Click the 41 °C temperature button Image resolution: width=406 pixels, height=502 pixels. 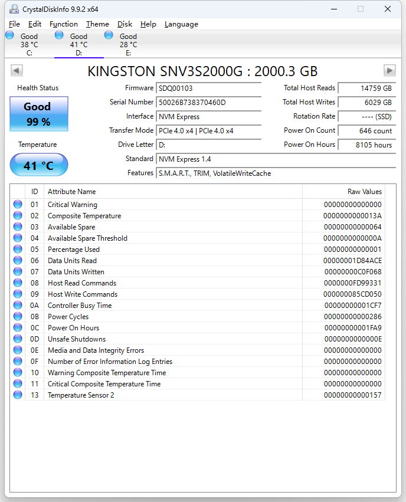[x=39, y=165]
